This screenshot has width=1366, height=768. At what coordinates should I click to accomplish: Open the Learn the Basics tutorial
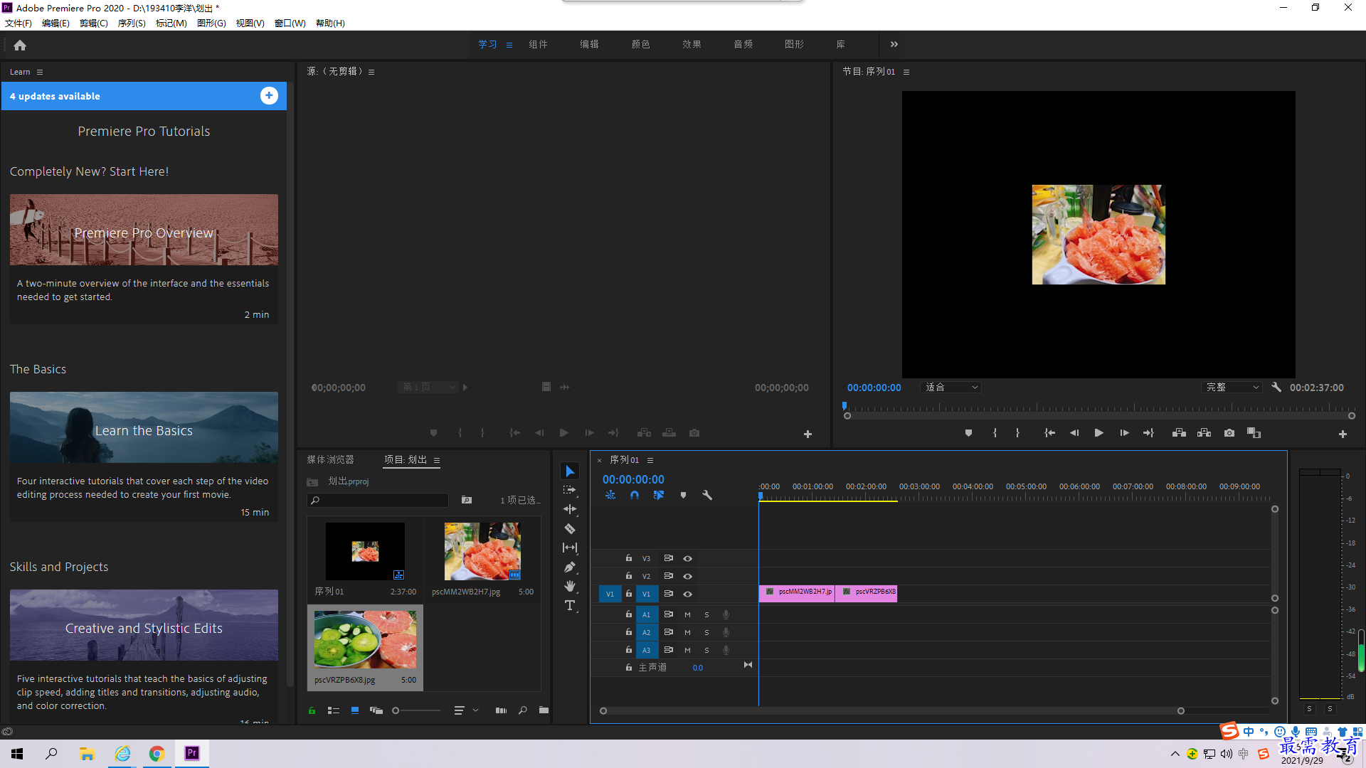tap(144, 427)
